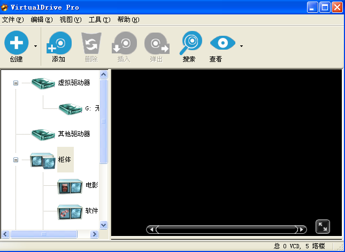Screen dimensions: 345x252
Task: Open the 文件(F) menu
Action: [13, 20]
